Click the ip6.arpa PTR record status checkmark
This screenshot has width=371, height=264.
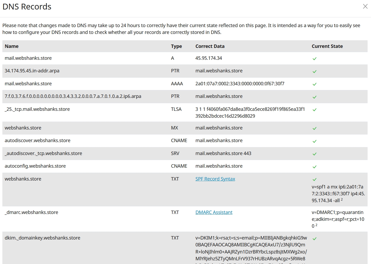(x=314, y=97)
